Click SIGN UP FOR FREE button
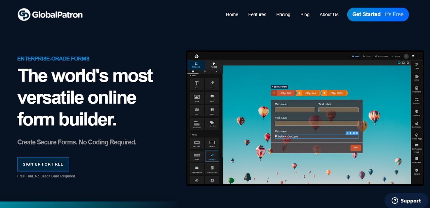The width and height of the screenshot is (430, 208). [43, 164]
